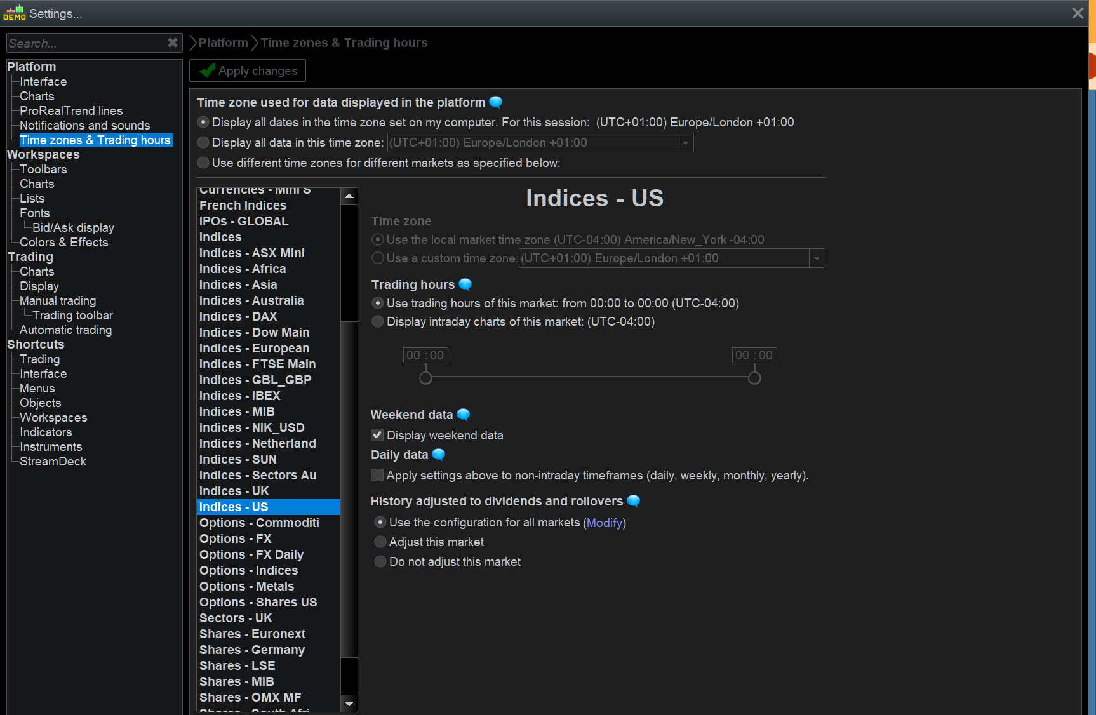
Task: Click help bubble for History adjusted to dividends
Action: coord(634,501)
